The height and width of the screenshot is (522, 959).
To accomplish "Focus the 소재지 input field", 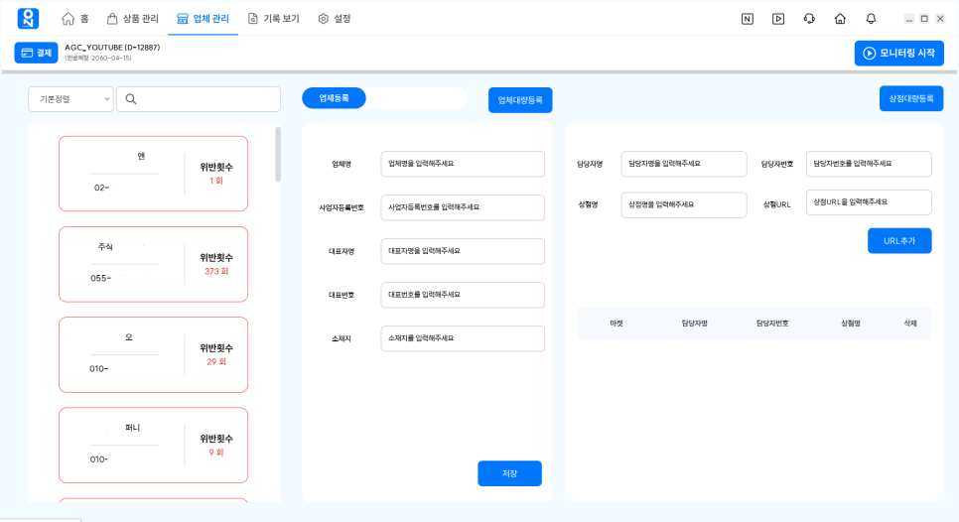I will [x=463, y=338].
